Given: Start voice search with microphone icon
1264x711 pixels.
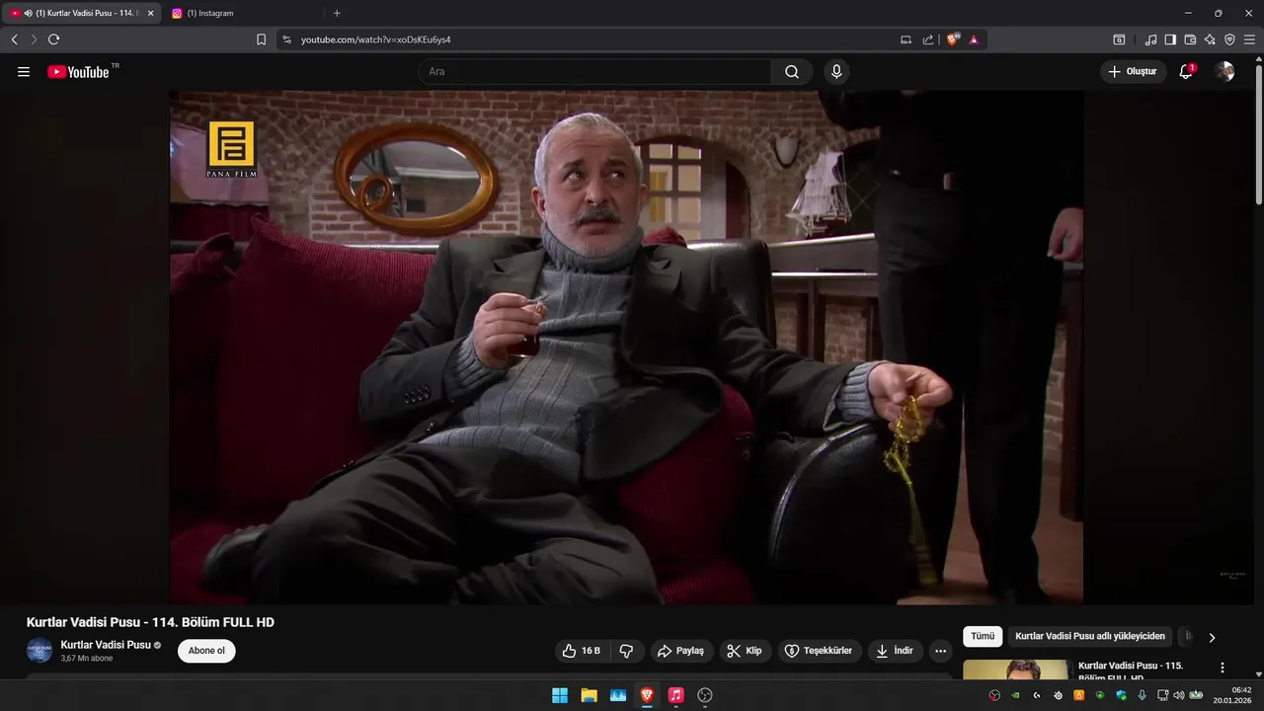Looking at the screenshot, I should click(x=836, y=72).
